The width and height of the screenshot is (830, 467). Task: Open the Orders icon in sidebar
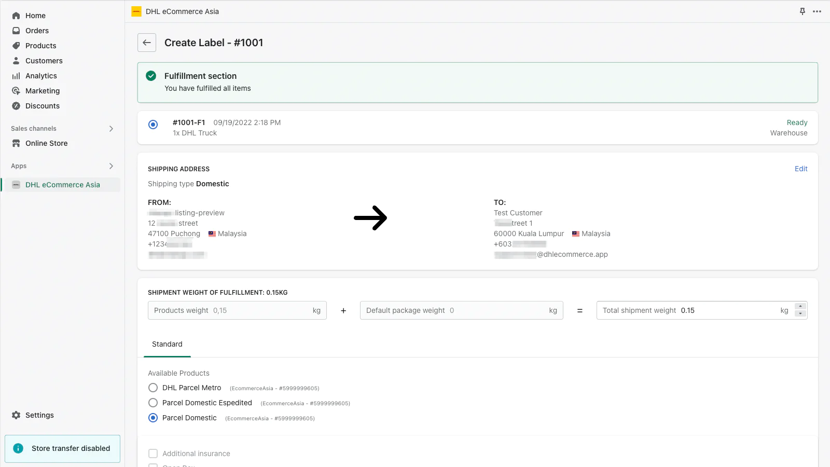click(16, 31)
